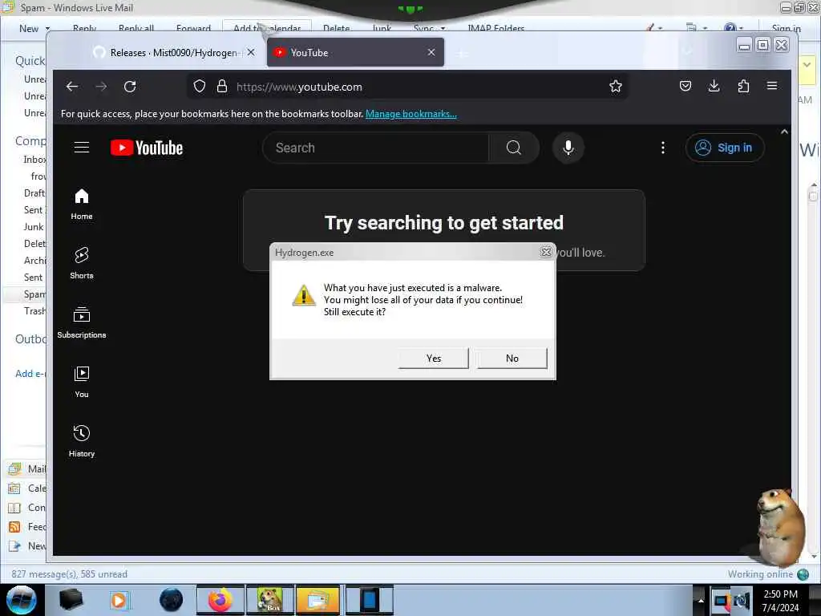Click the YouTube Sign in button
821x616 pixels.
[725, 148]
